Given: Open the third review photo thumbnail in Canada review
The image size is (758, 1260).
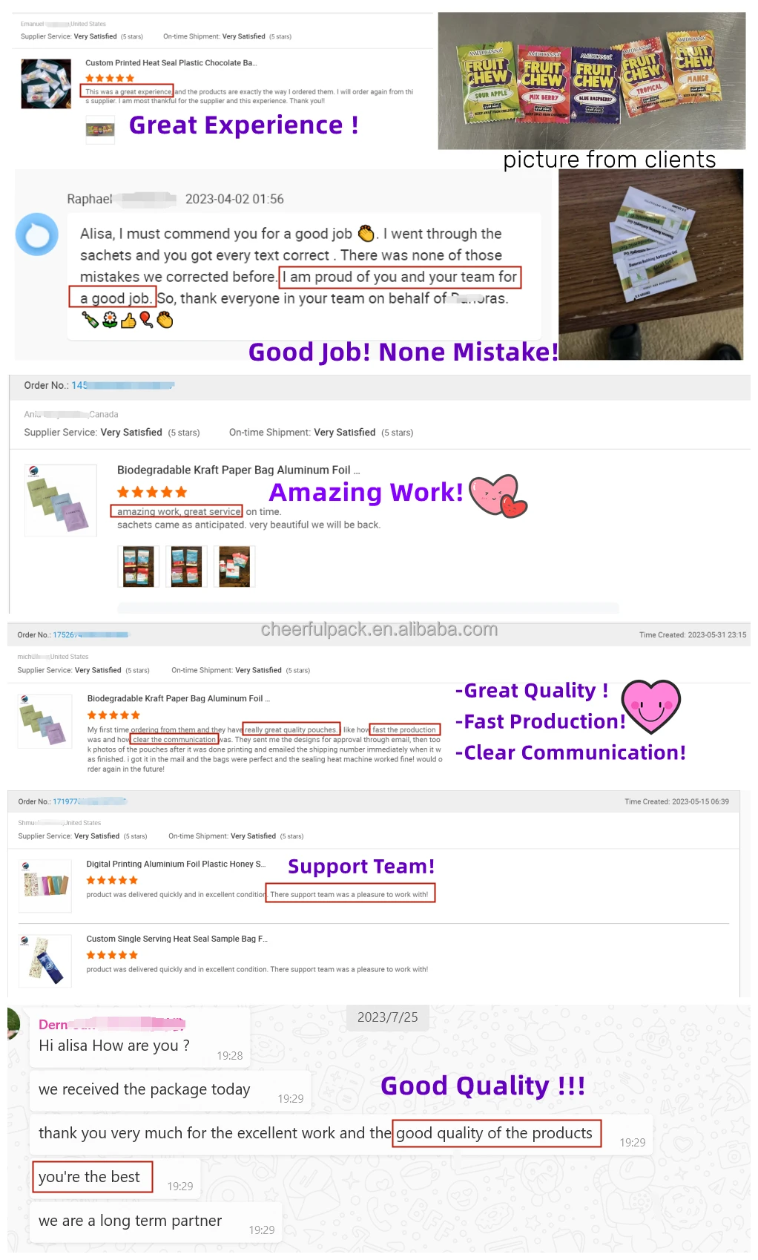Looking at the screenshot, I should click(234, 567).
